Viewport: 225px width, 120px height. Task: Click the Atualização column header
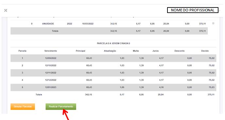click(x=110, y=51)
